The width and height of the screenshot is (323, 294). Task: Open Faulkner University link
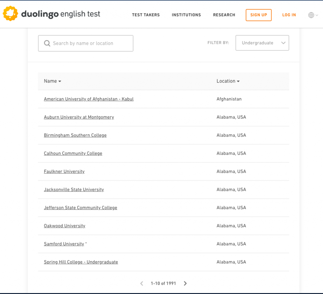(64, 172)
